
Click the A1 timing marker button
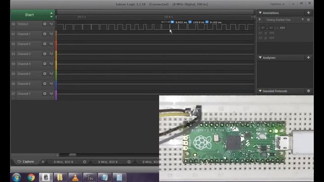(263, 28)
